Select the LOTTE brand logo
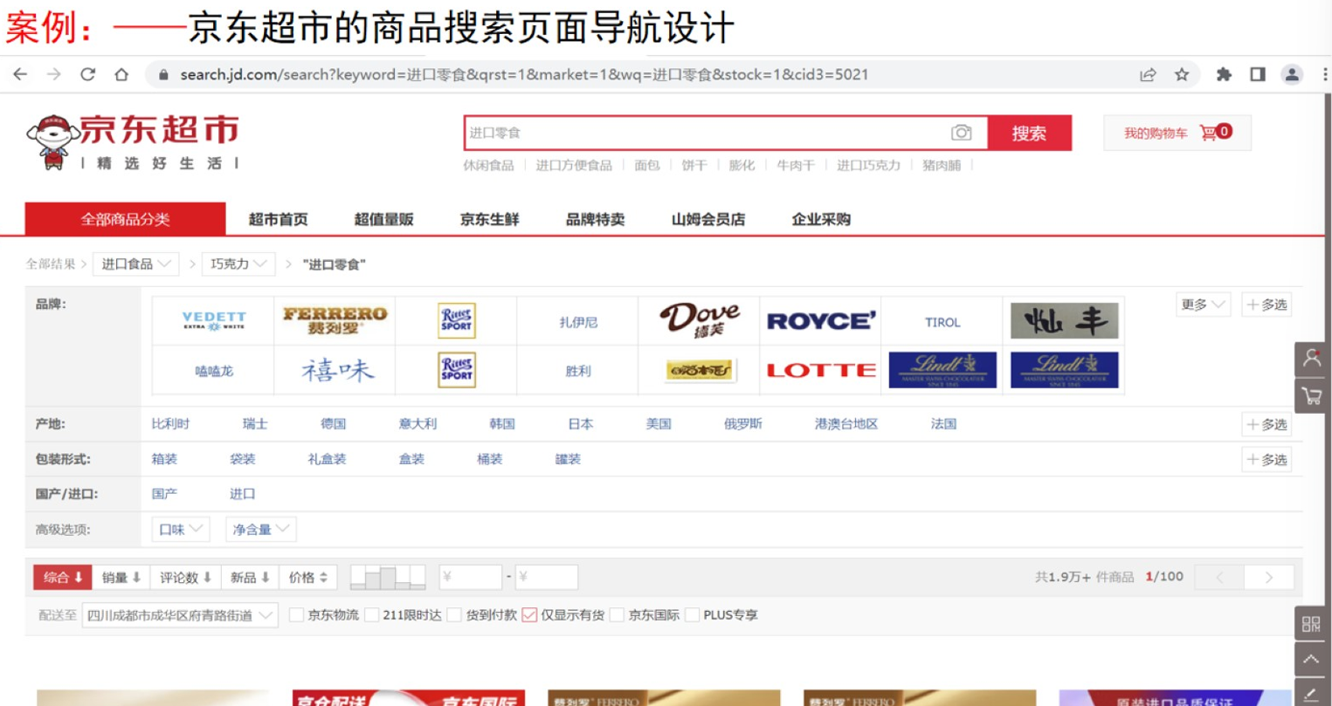This screenshot has width=1332, height=706. [820, 370]
